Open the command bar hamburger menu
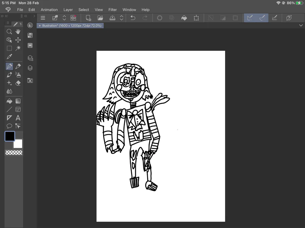Viewport: 305px width, 228px height. tap(43, 18)
